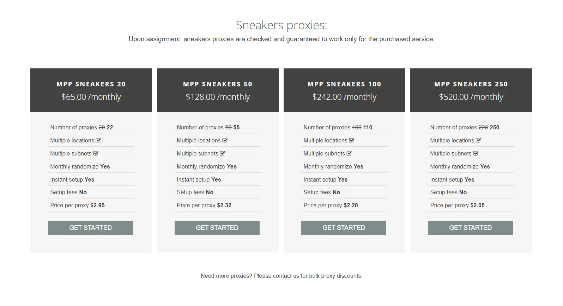Click Multiple locations checkmark in Sneakers 50

225,140
